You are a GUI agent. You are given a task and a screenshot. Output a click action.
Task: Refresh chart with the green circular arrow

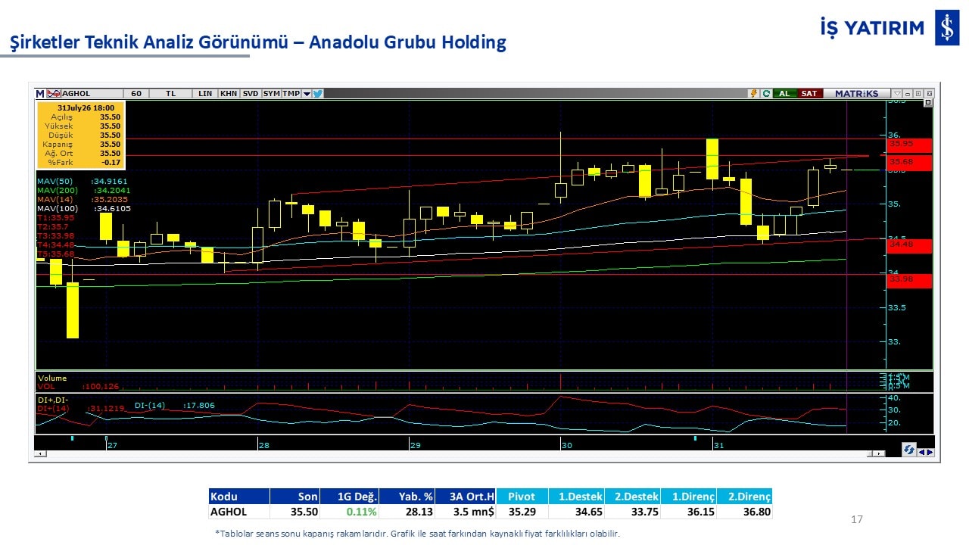tap(766, 94)
